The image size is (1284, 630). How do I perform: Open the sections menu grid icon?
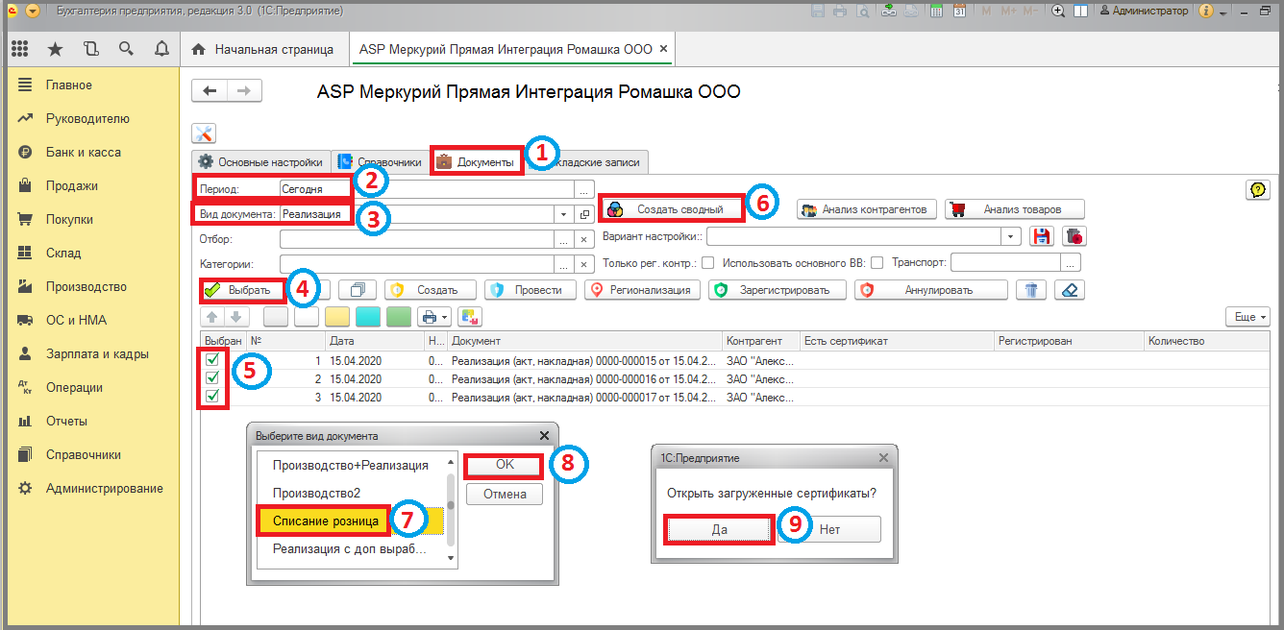coord(19,49)
